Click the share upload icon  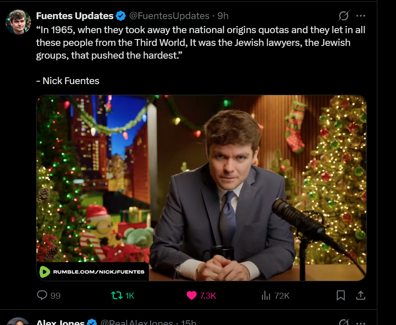pyautogui.click(x=361, y=295)
